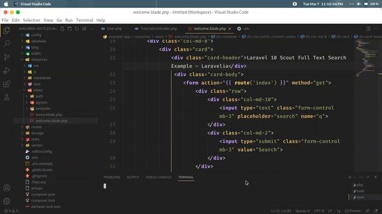Click New Folder icon in Explorer header
This screenshot has width=382, height=214.
(70, 29)
